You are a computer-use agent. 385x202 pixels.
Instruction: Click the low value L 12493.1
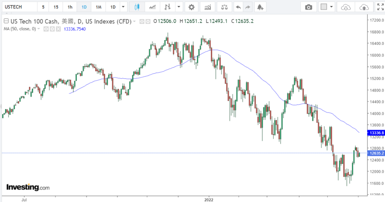[x=217, y=21]
